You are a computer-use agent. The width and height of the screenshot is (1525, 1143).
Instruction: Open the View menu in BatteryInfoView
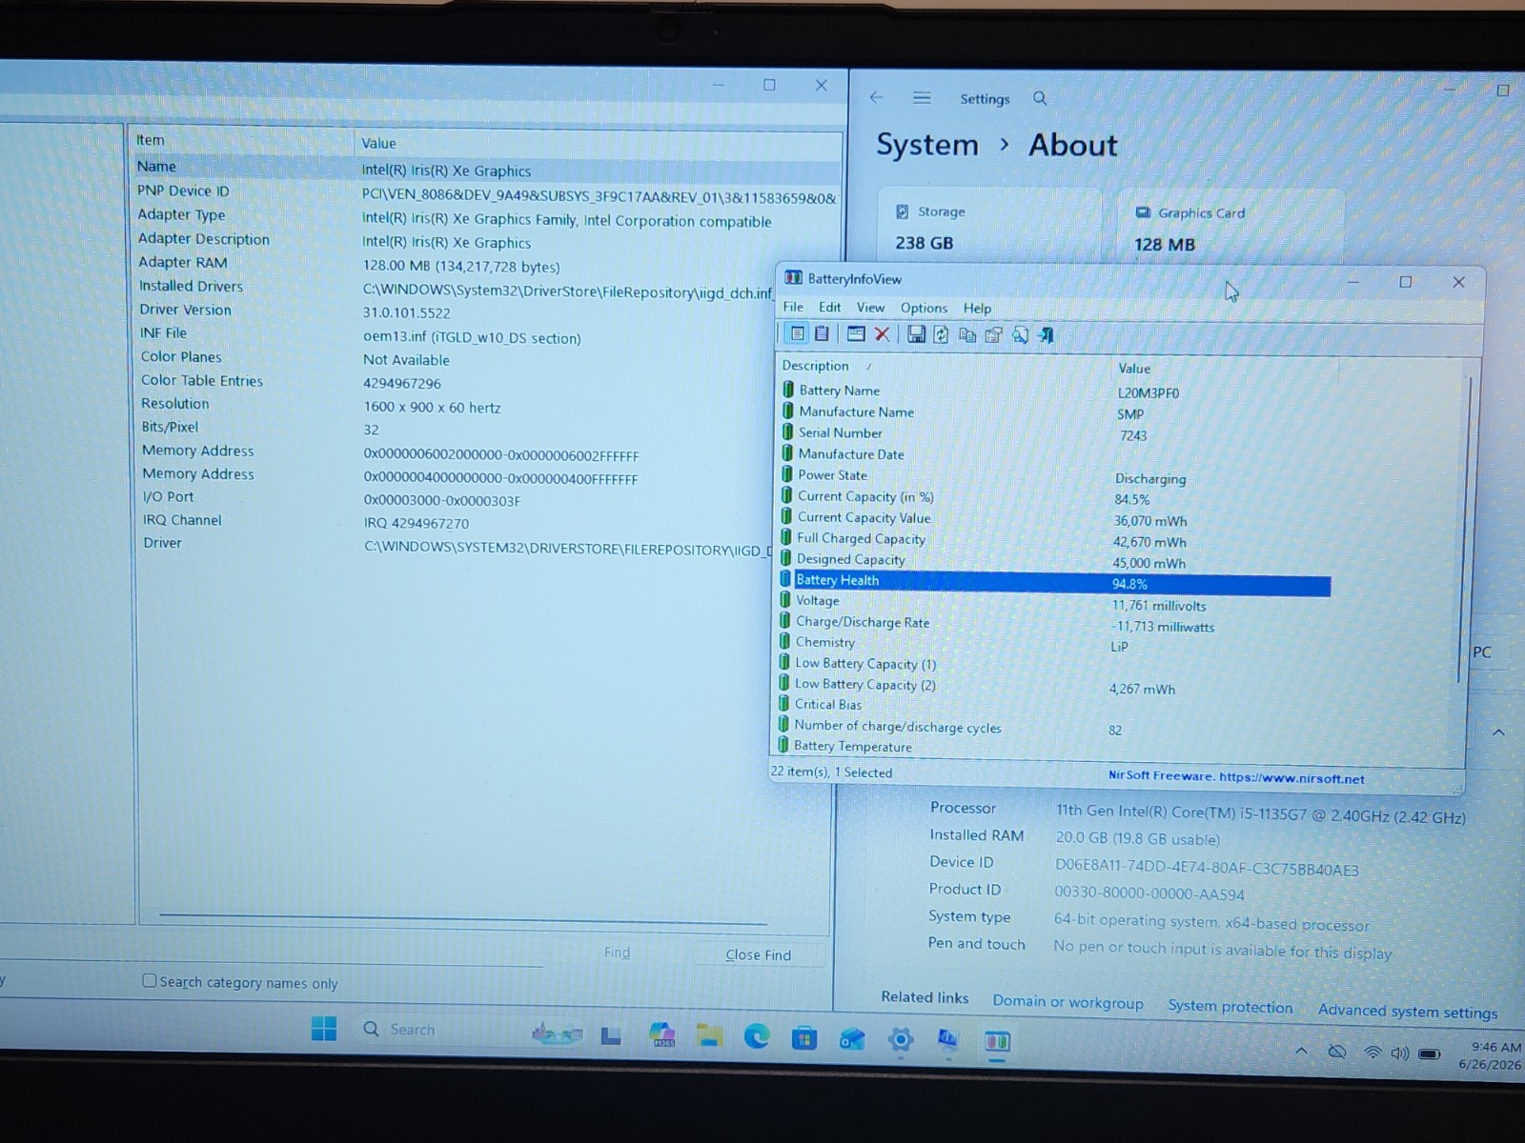tap(870, 308)
